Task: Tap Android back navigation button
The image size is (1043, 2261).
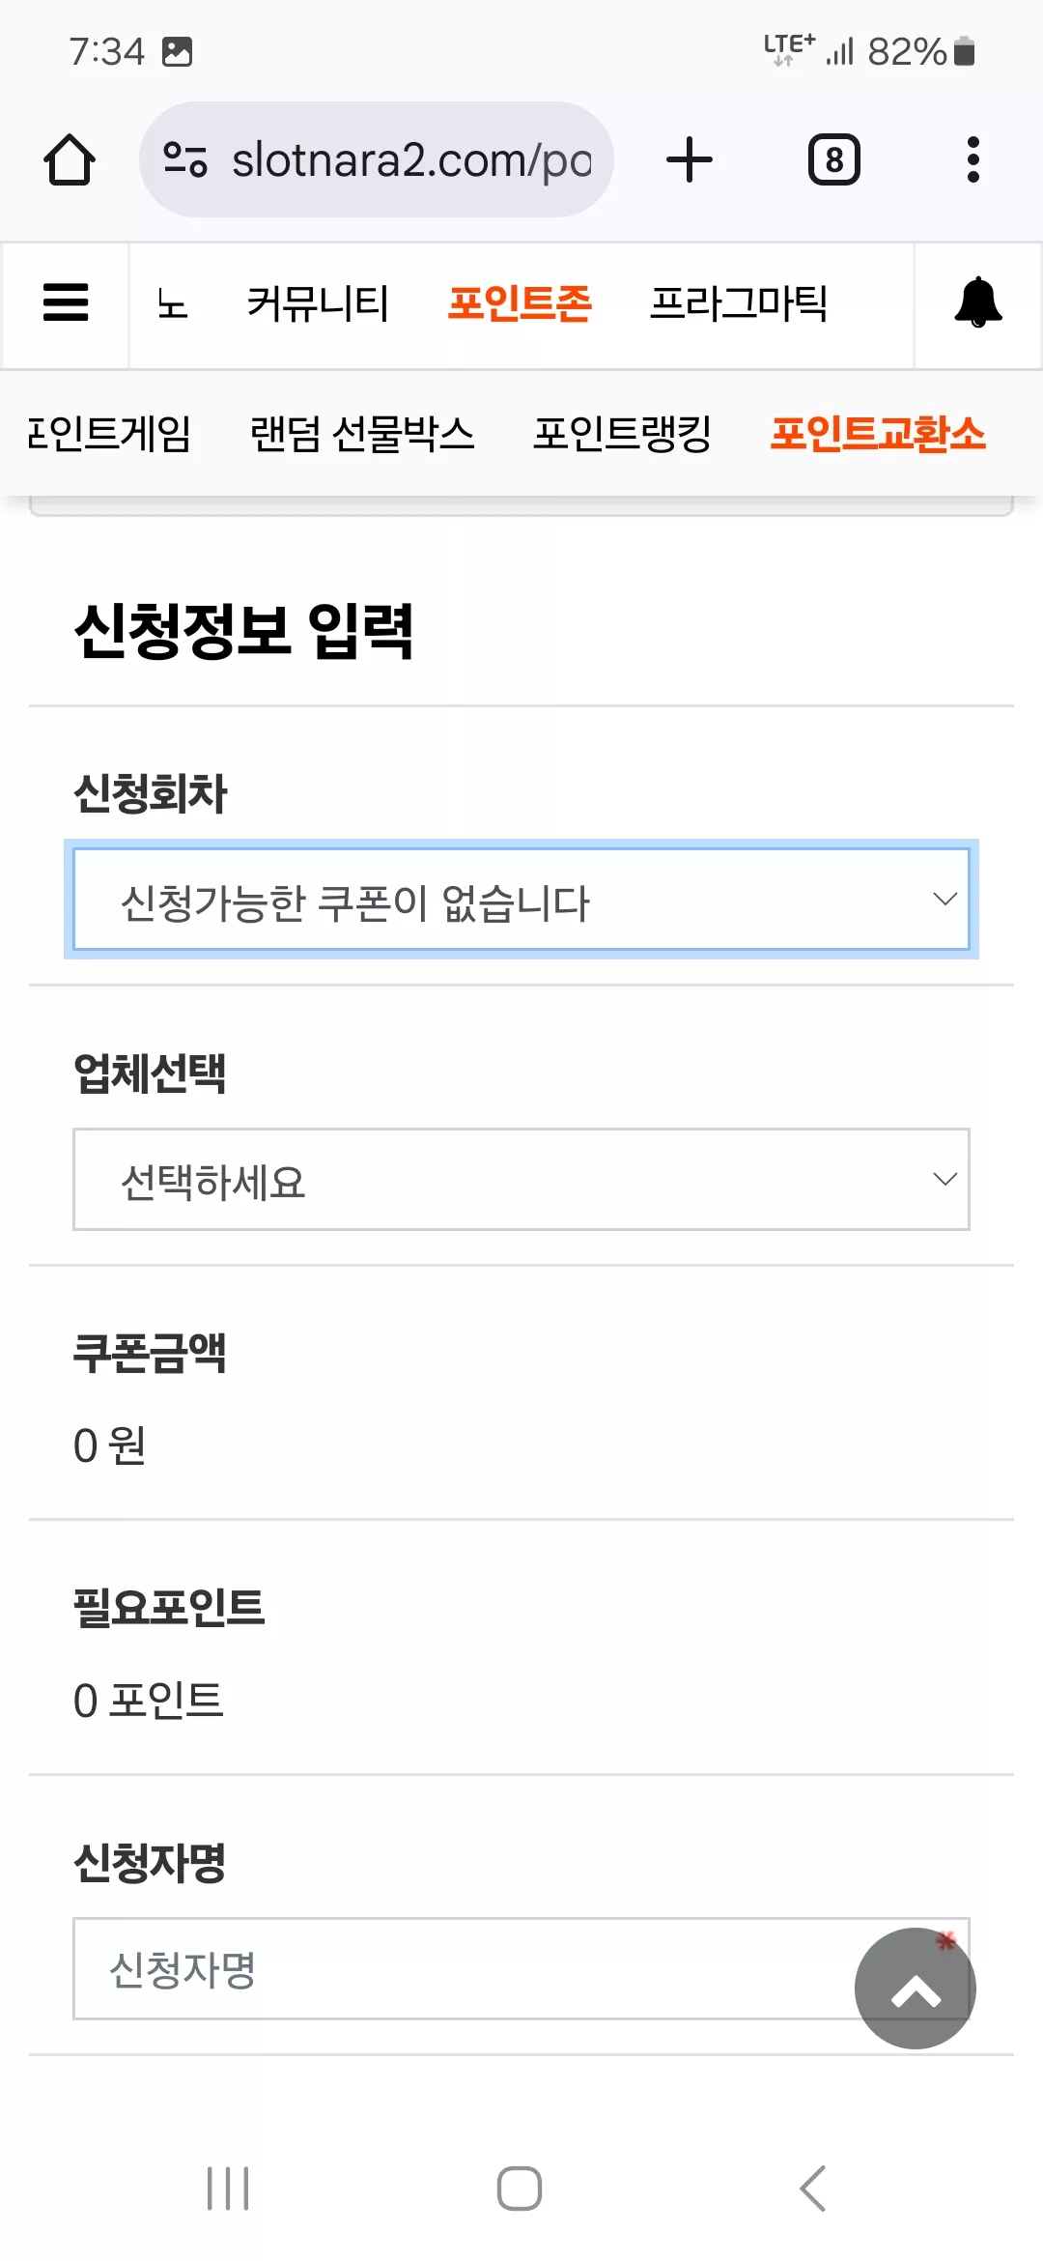Action: point(813,2189)
